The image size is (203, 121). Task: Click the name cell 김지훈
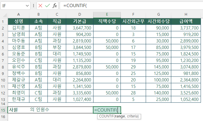click(18, 28)
